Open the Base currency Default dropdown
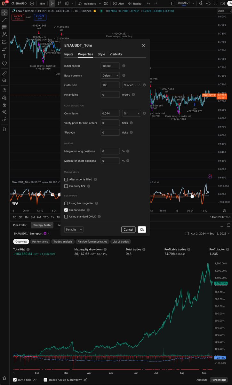 [x=110, y=75]
